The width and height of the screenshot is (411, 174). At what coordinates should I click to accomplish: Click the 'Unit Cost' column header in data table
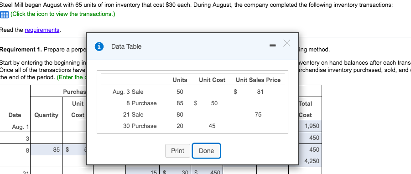pyautogui.click(x=212, y=80)
